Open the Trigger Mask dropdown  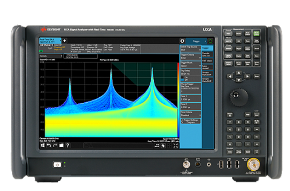tap(191, 64)
